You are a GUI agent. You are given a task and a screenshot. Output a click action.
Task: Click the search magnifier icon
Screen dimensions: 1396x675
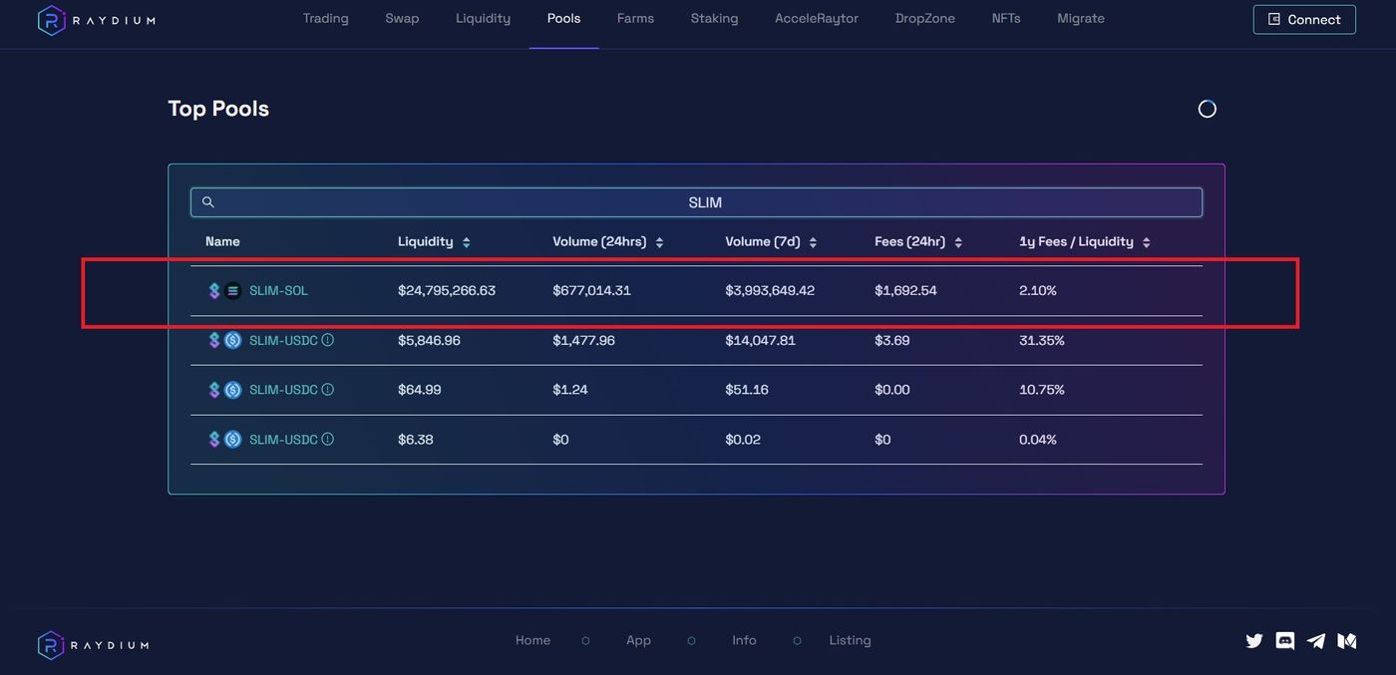(x=208, y=202)
